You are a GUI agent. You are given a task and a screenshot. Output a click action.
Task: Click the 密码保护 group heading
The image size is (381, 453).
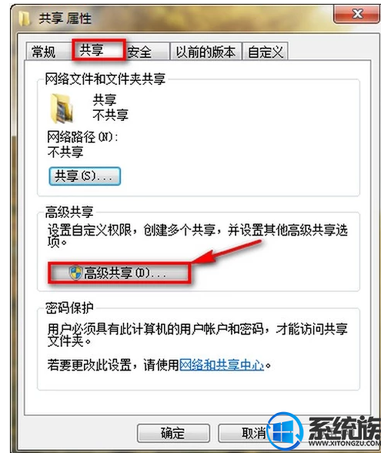(69, 308)
